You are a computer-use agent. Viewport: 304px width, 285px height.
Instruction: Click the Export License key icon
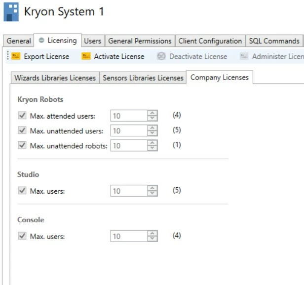tap(16, 56)
